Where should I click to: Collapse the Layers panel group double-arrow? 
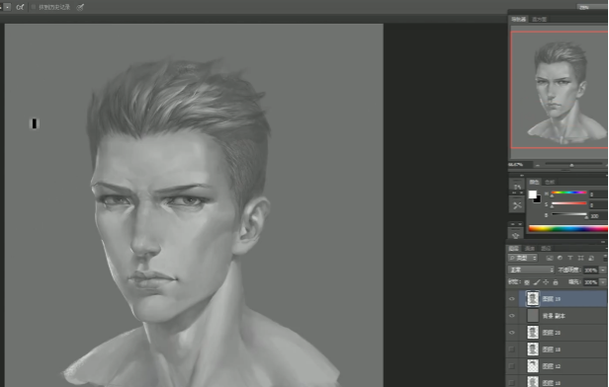[603, 242]
